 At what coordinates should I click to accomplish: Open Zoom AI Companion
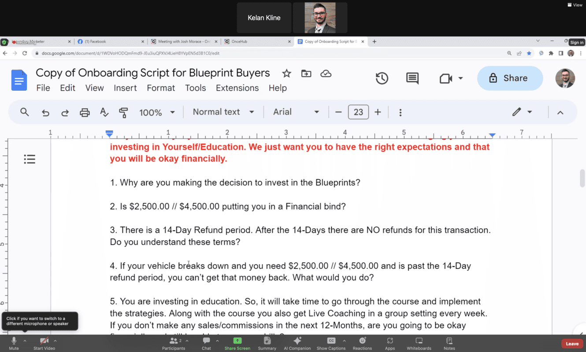click(x=297, y=344)
